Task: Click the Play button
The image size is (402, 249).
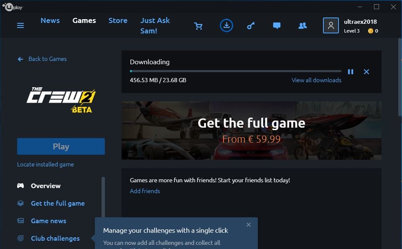Action: point(61,146)
